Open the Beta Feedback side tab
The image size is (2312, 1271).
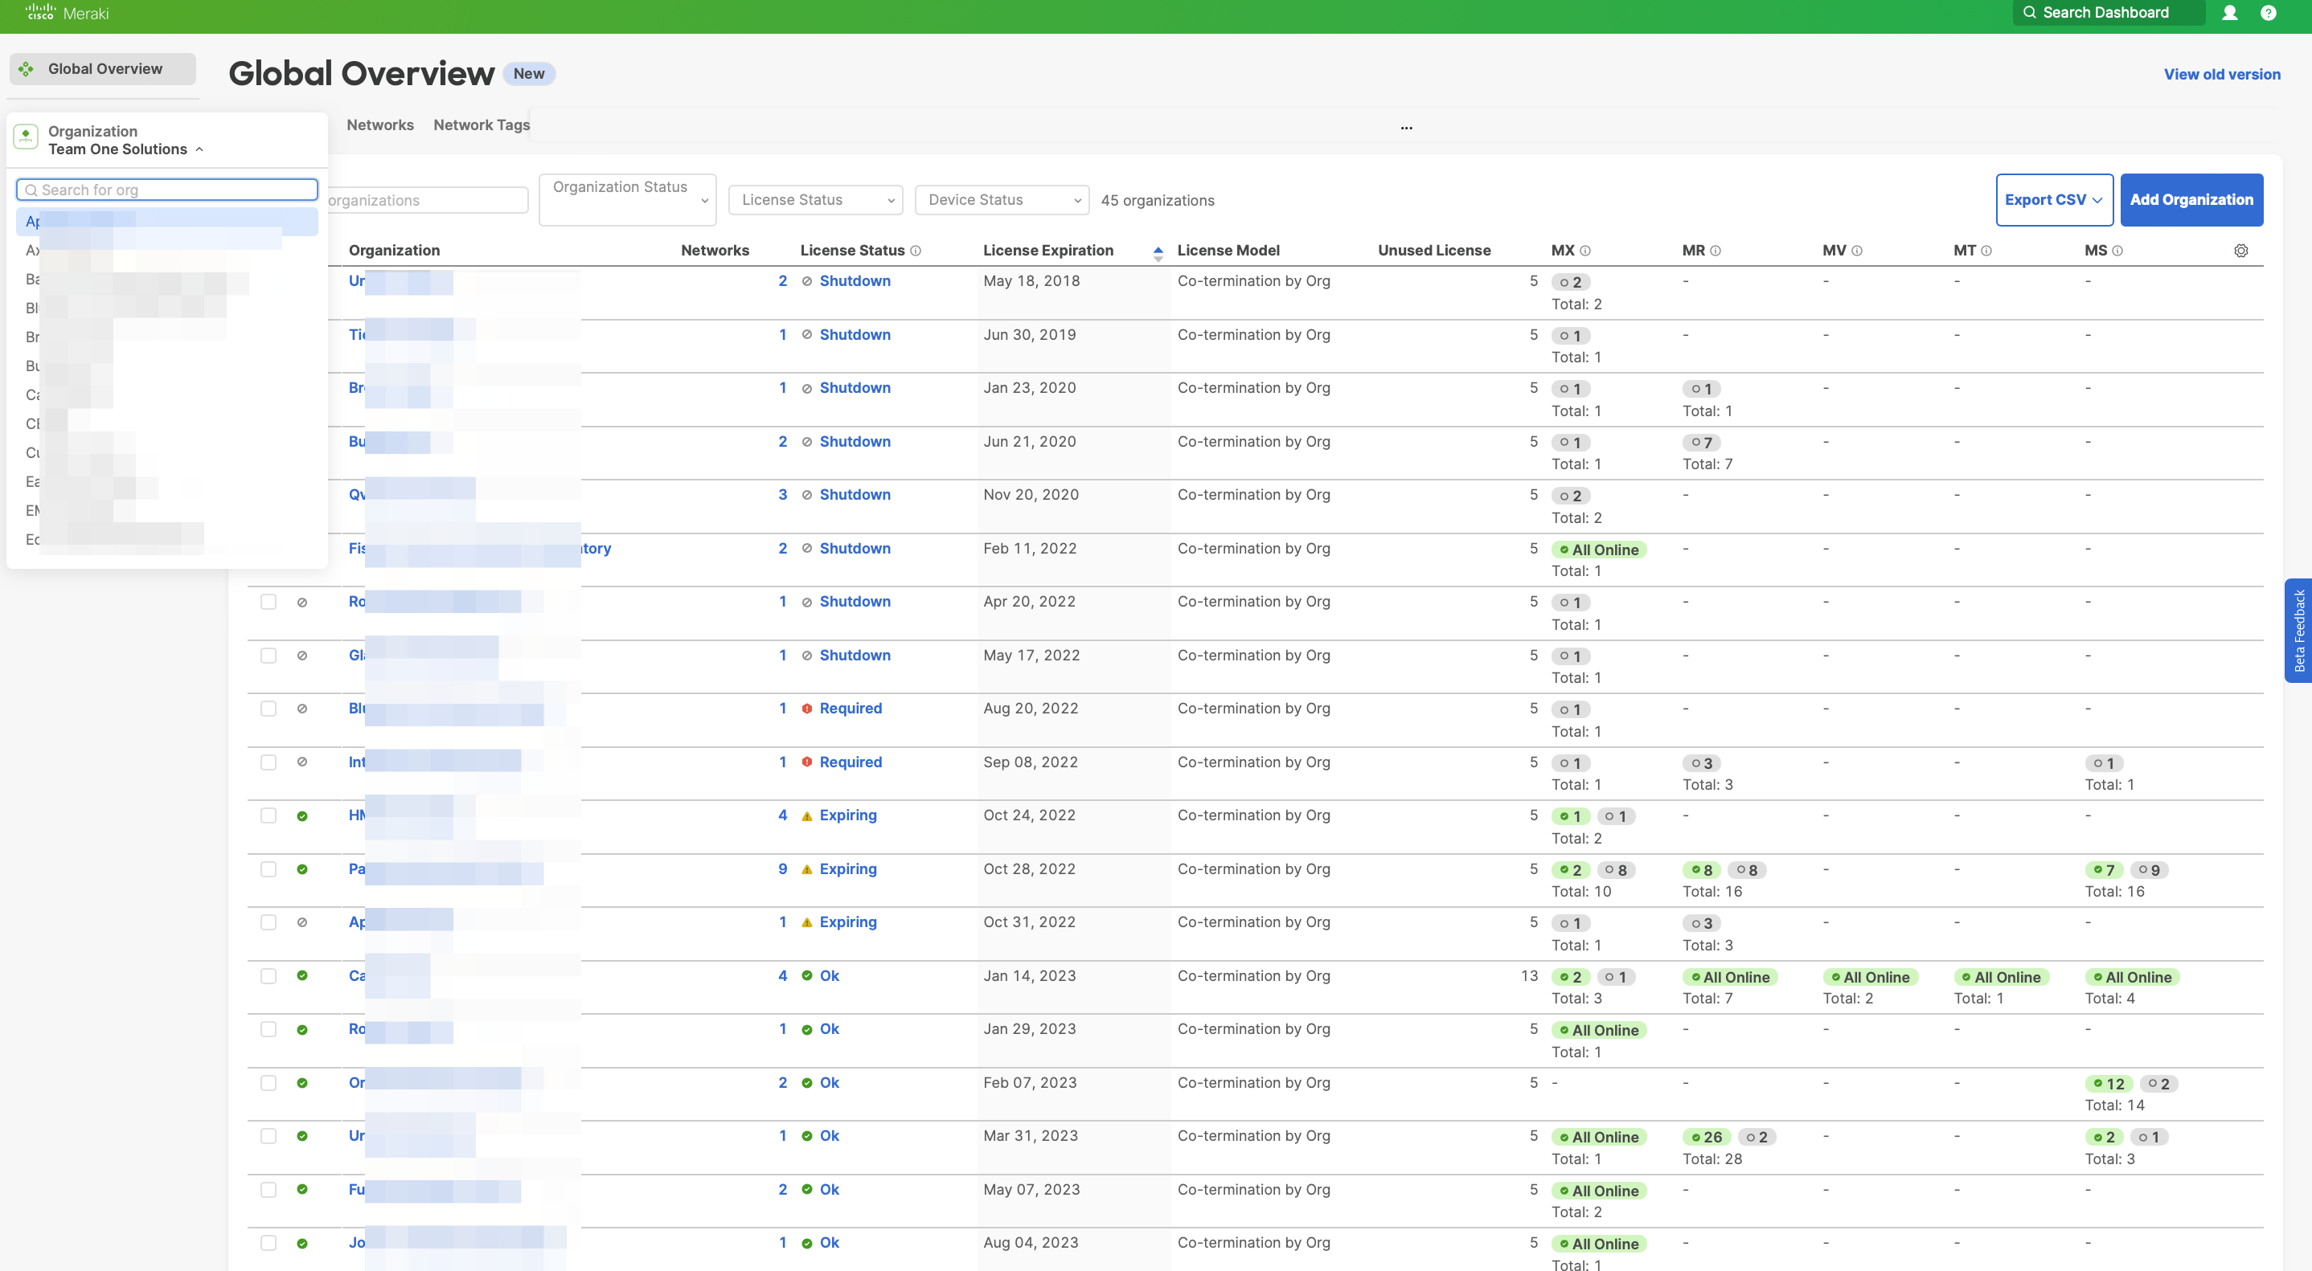(x=2298, y=631)
